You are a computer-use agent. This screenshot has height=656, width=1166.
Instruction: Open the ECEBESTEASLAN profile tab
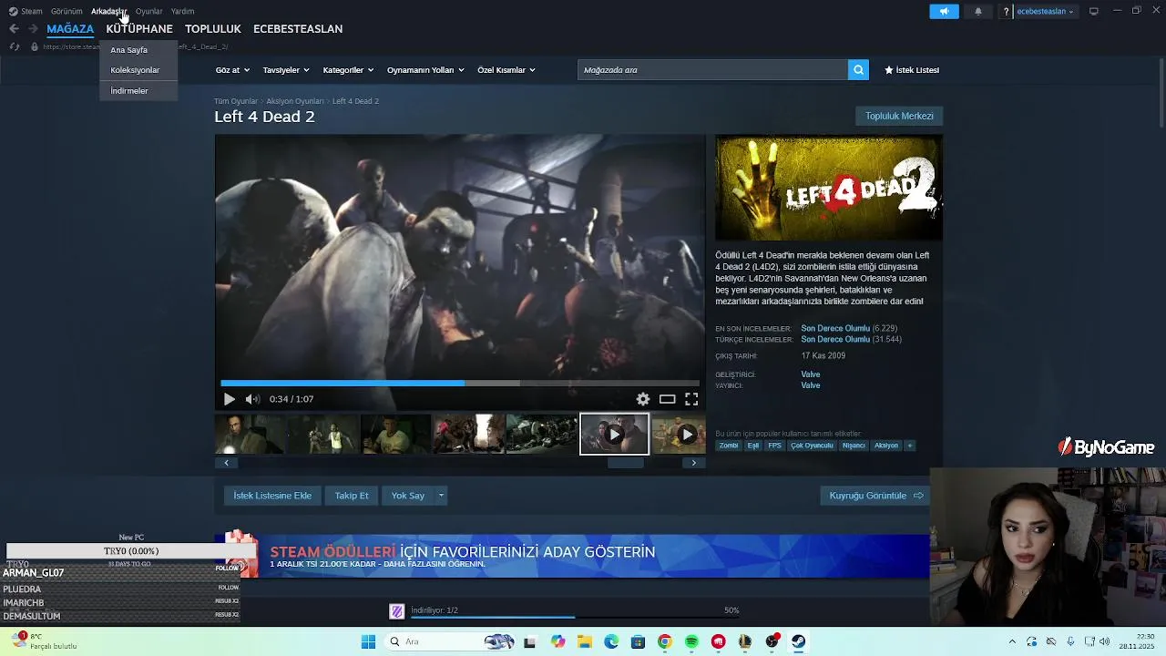point(298,29)
